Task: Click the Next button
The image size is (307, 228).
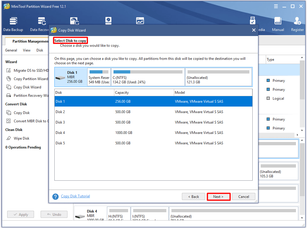Action: (219, 196)
